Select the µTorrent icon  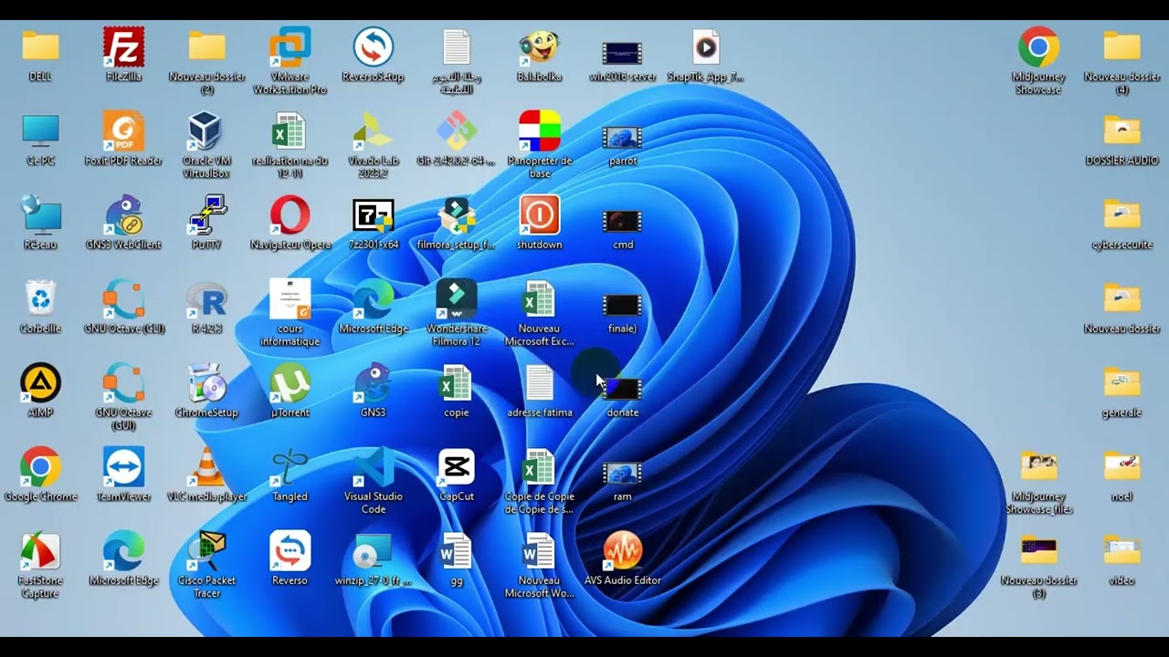[x=290, y=383]
